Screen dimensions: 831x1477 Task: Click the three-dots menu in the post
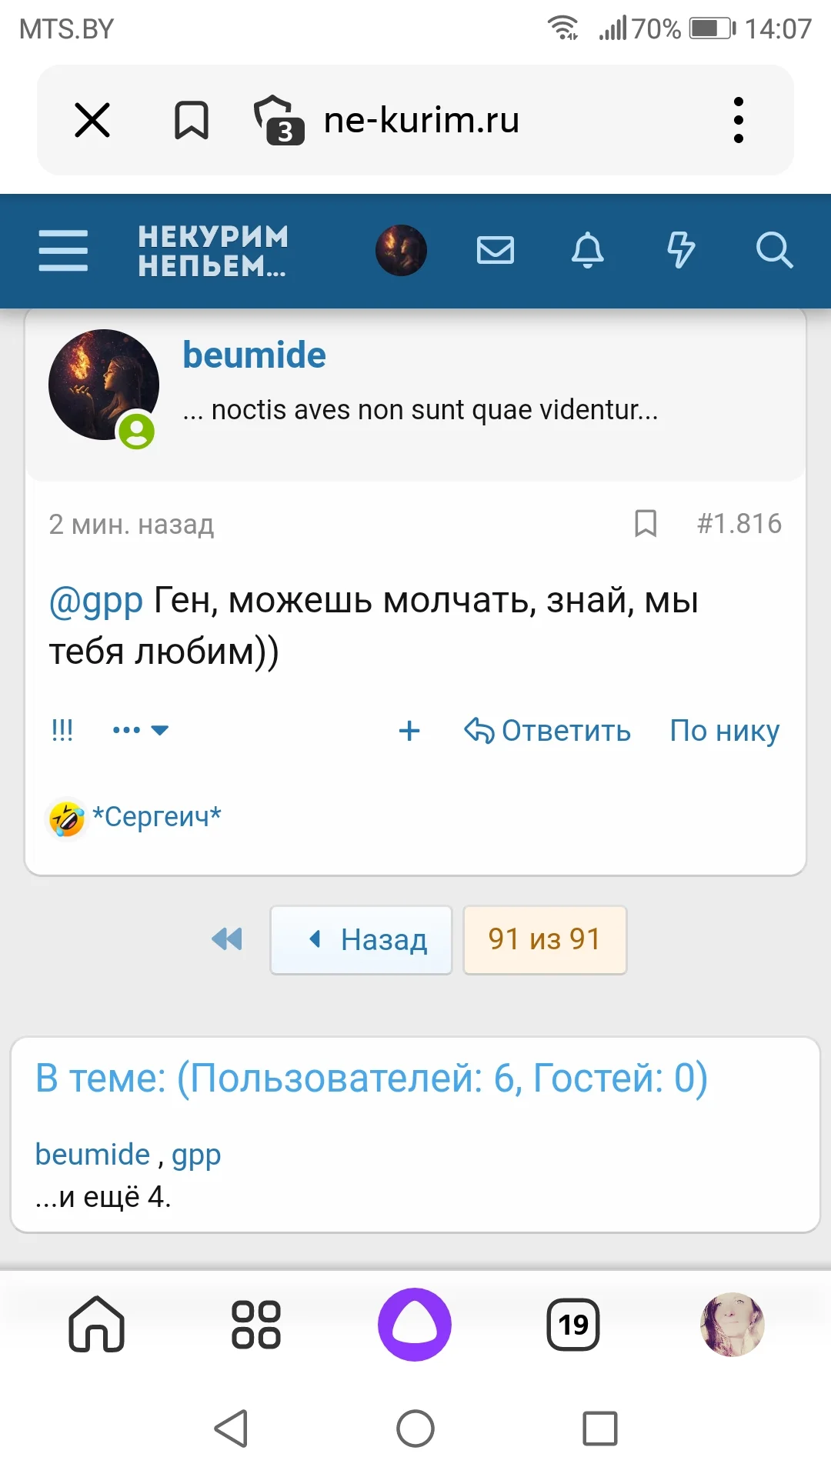tap(125, 728)
